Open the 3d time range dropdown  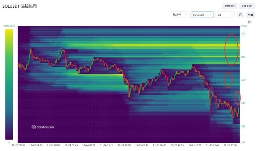tap(225, 15)
